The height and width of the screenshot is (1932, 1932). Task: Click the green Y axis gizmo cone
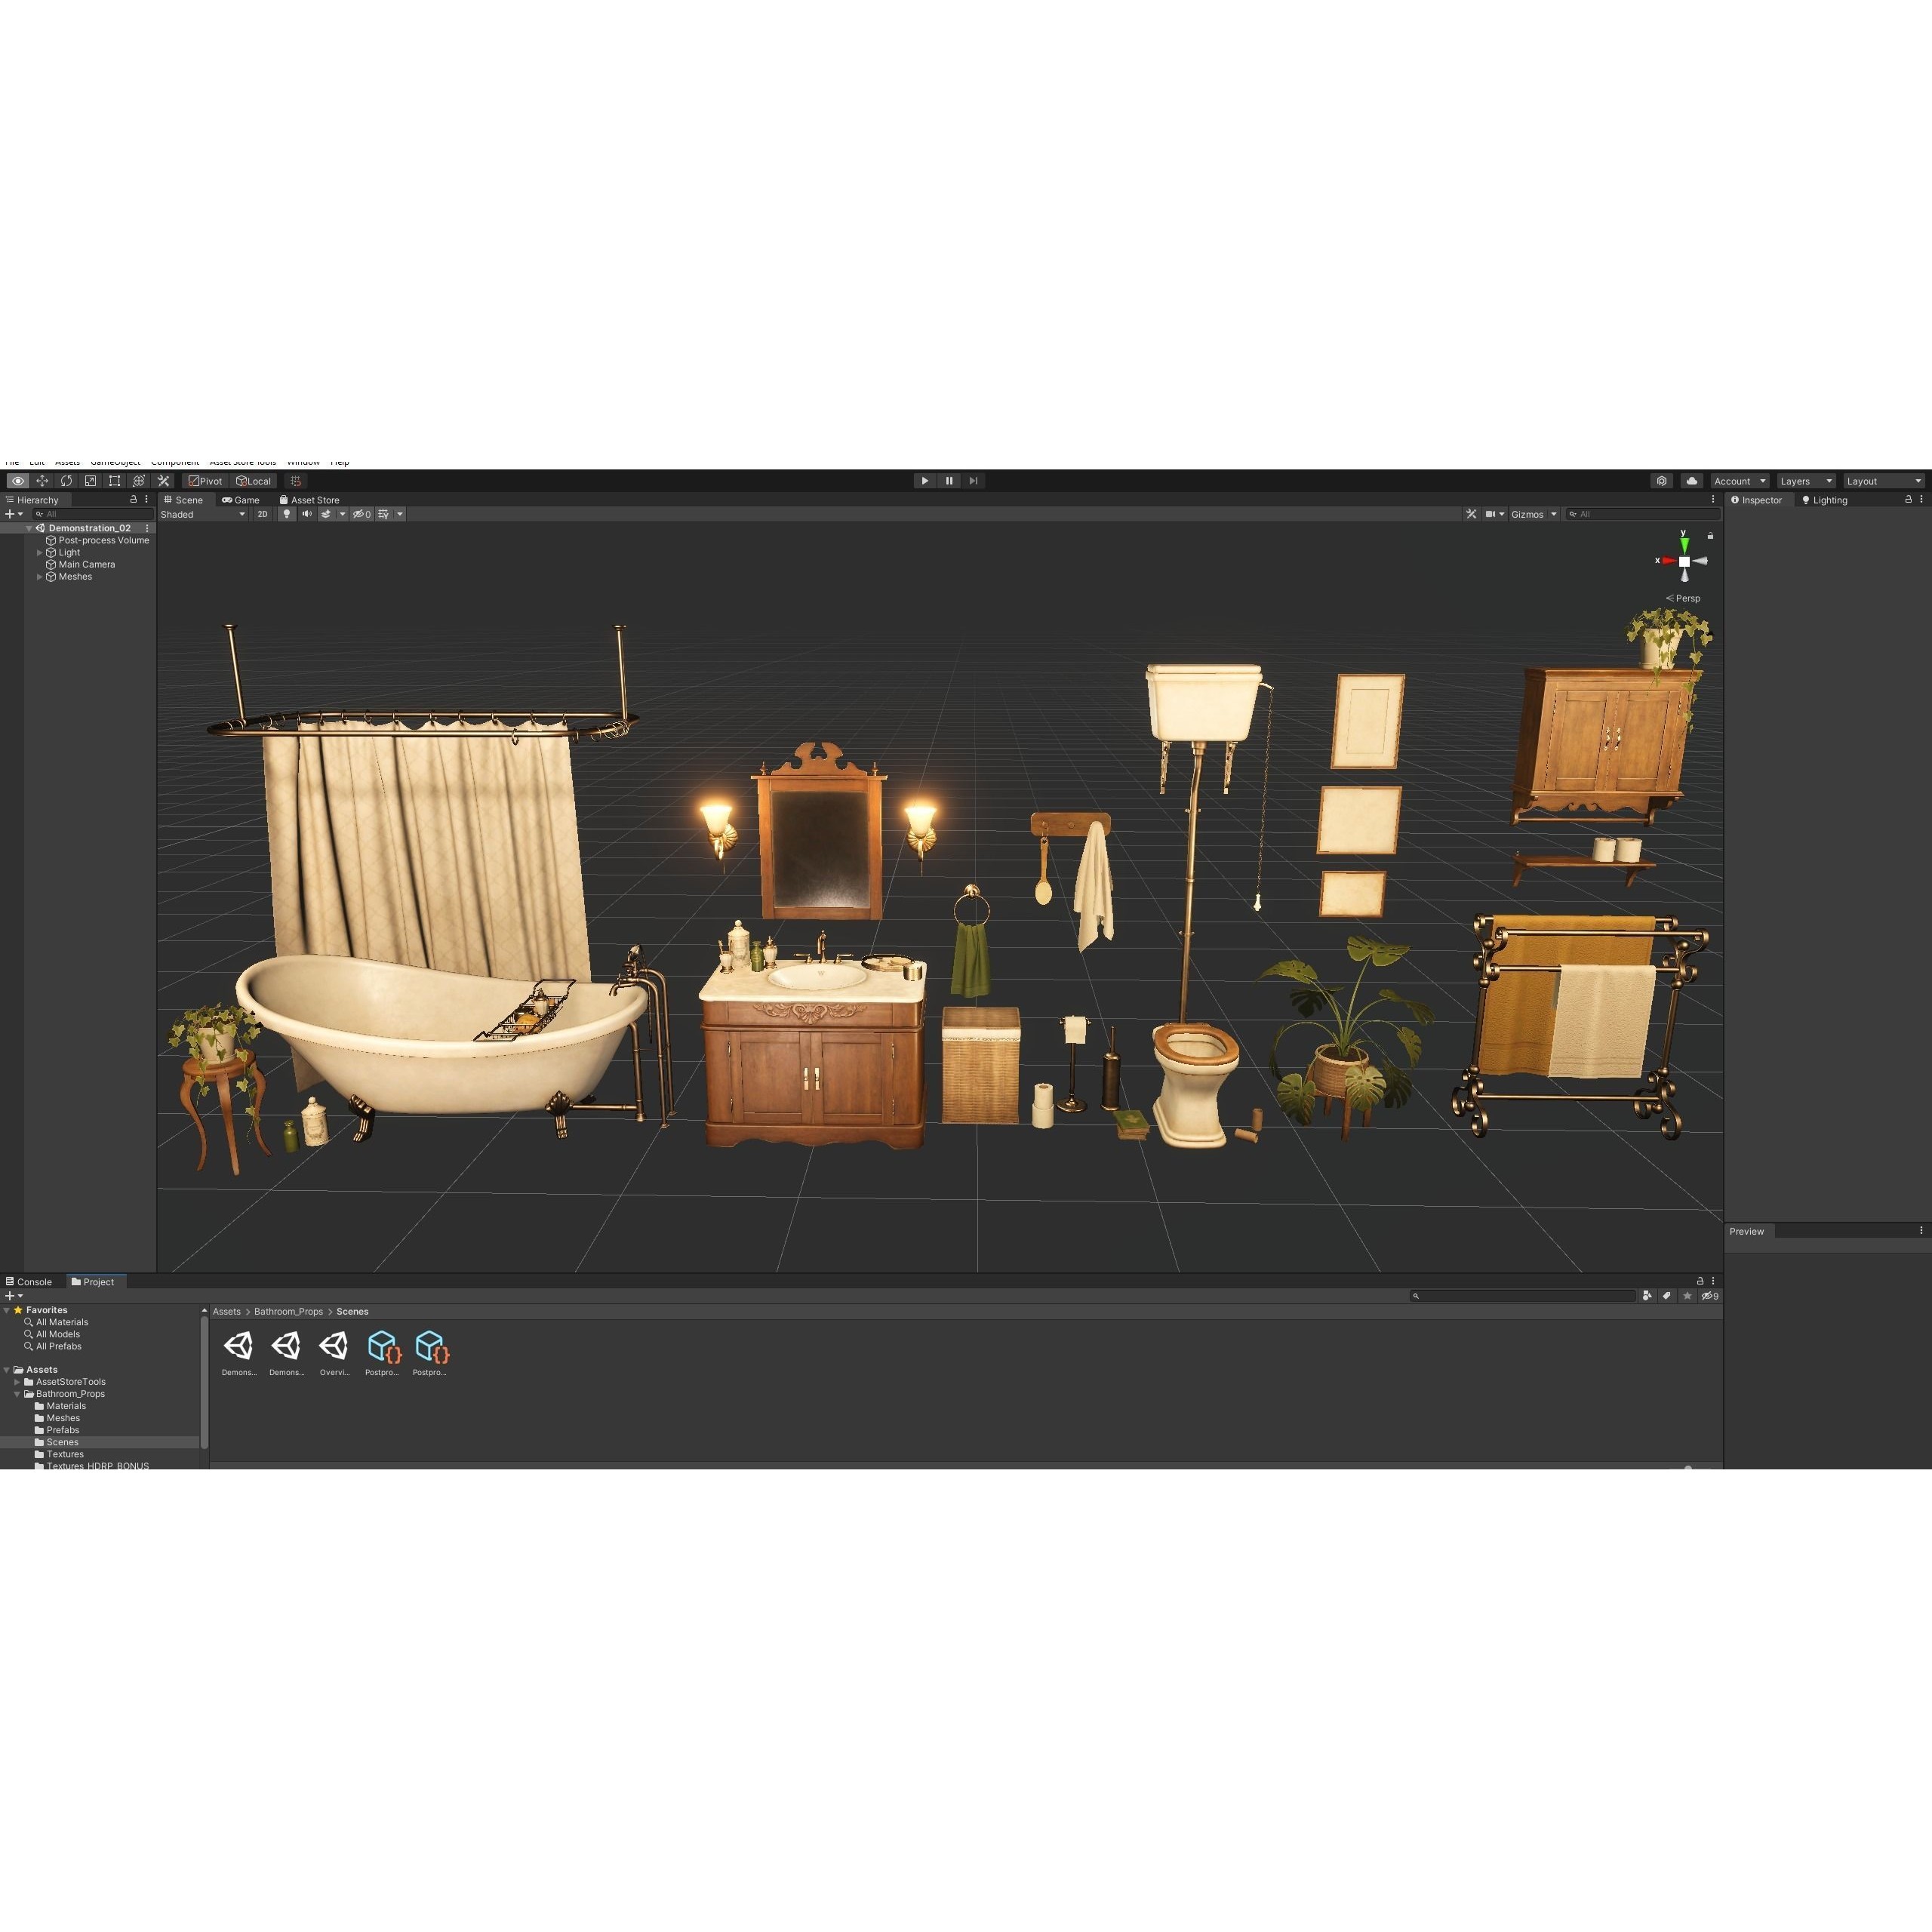pos(1685,544)
